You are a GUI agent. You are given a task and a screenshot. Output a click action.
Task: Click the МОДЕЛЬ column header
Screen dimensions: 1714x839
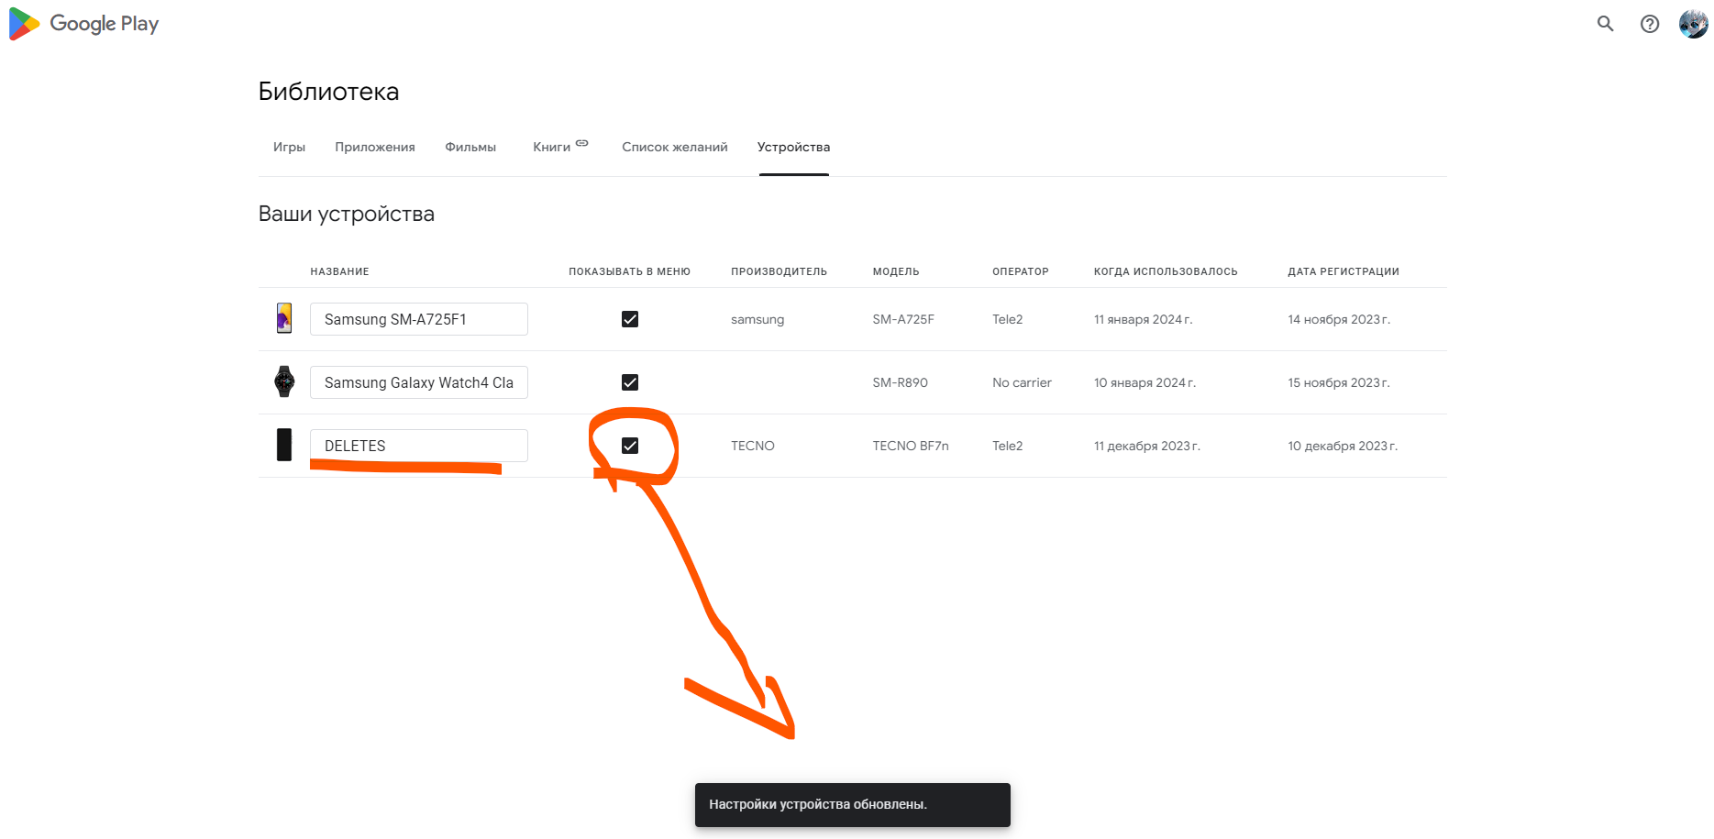click(x=896, y=271)
